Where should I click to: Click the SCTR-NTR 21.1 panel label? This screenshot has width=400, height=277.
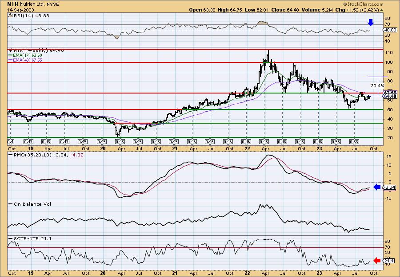pos(32,238)
